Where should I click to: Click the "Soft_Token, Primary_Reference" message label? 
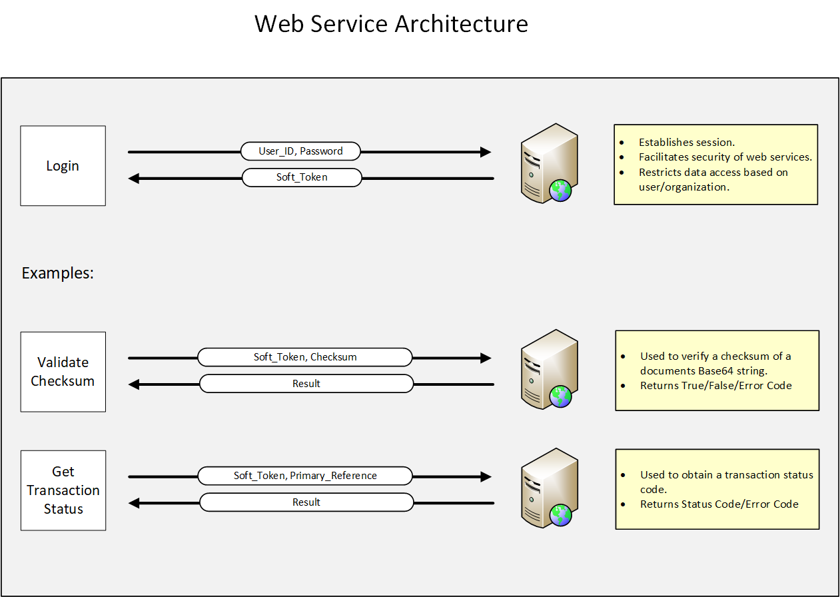pyautogui.click(x=305, y=476)
